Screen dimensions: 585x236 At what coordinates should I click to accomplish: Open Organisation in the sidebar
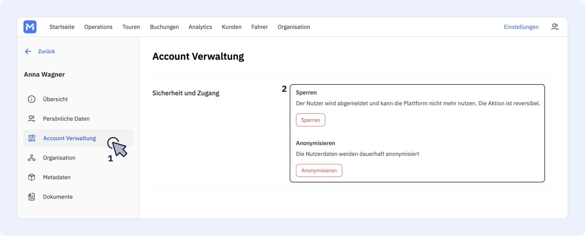(x=78, y=158)
